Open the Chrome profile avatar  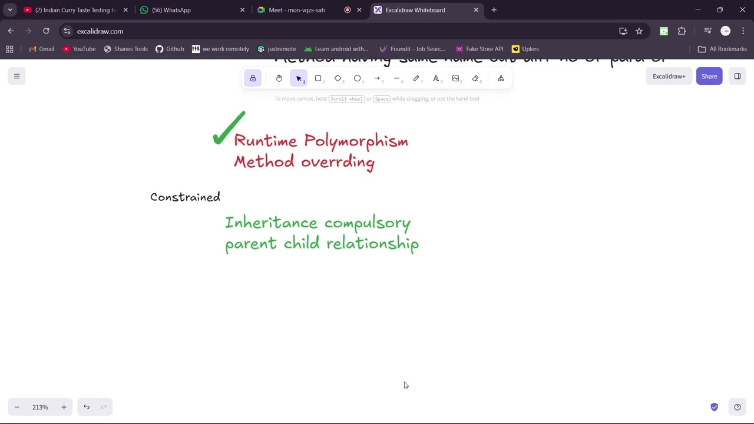pos(726,31)
